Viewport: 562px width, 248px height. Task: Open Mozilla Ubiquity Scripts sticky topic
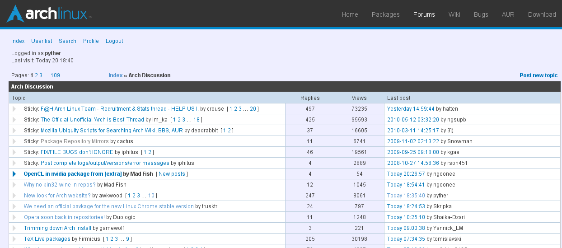(x=112, y=131)
